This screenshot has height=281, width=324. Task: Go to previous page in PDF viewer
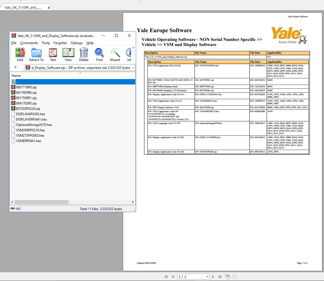(x=173, y=276)
